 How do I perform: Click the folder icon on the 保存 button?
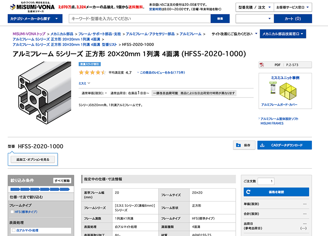coord(238,145)
